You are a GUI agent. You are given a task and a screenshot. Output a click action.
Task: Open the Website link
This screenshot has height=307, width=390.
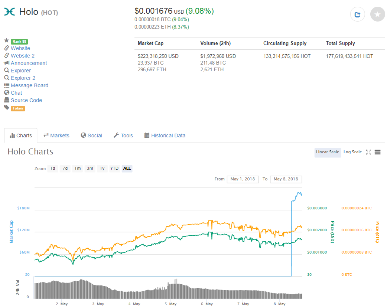coord(20,48)
